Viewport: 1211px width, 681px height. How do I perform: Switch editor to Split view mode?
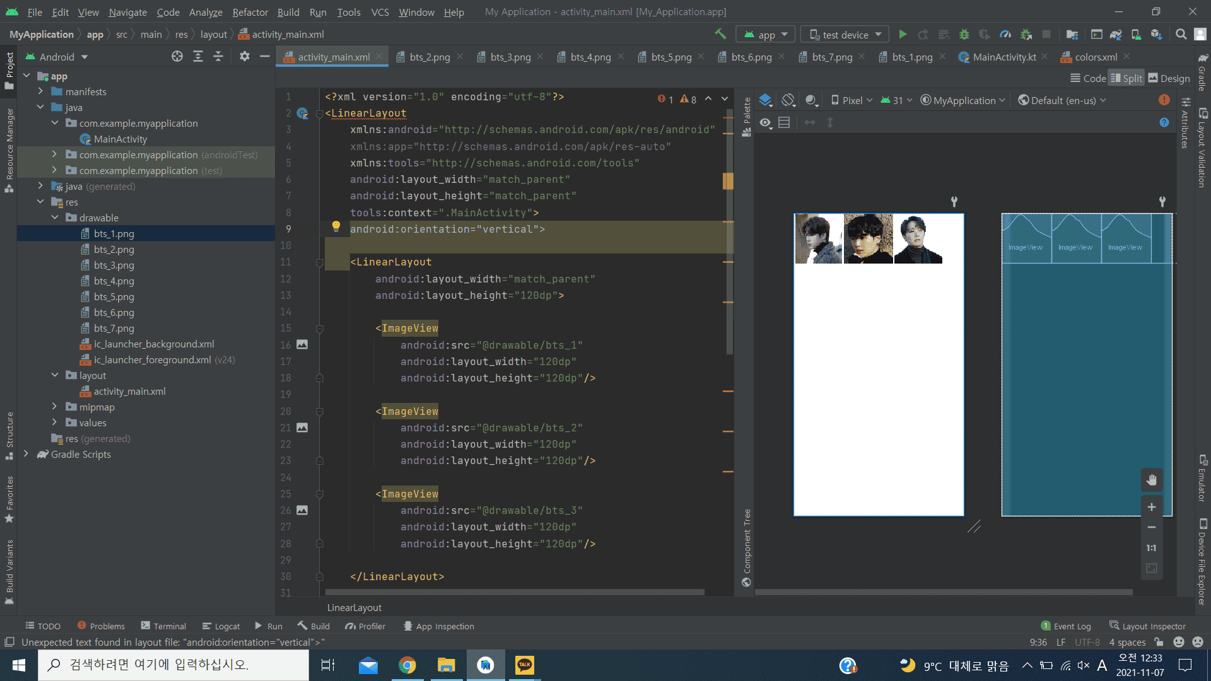1126,78
